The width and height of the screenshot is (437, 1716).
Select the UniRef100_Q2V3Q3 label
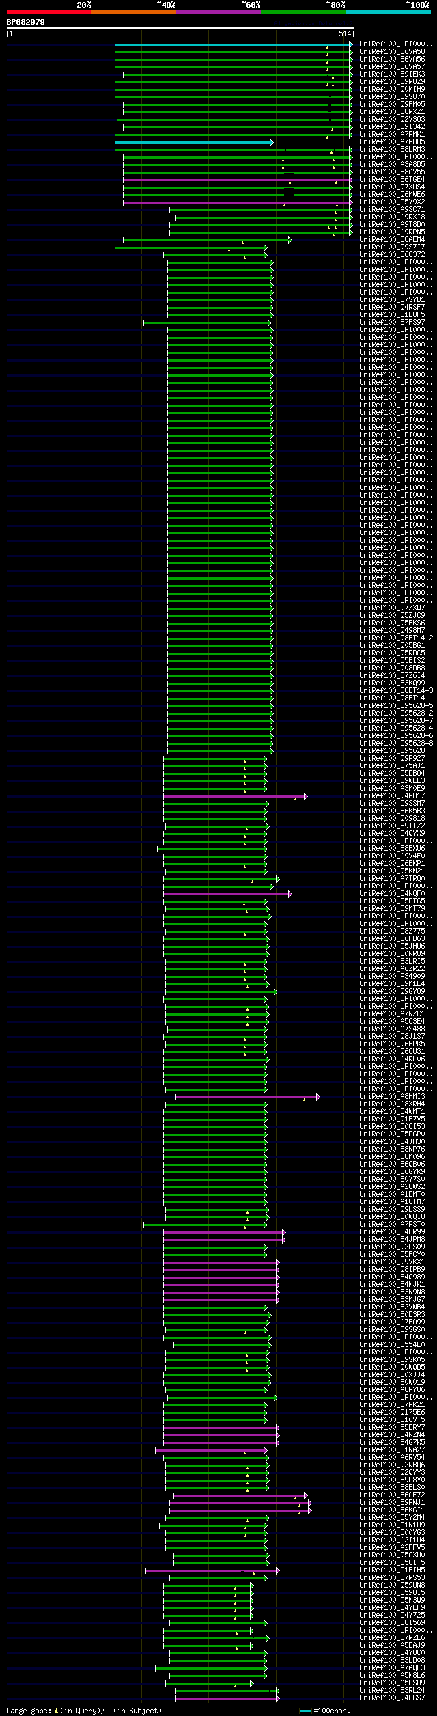click(x=392, y=120)
